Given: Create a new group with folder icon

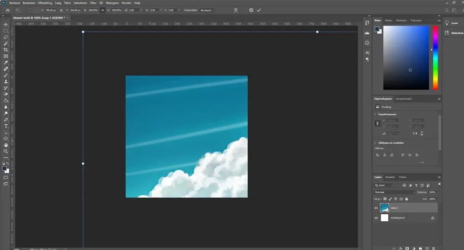Looking at the screenshot, I should (x=420, y=248).
